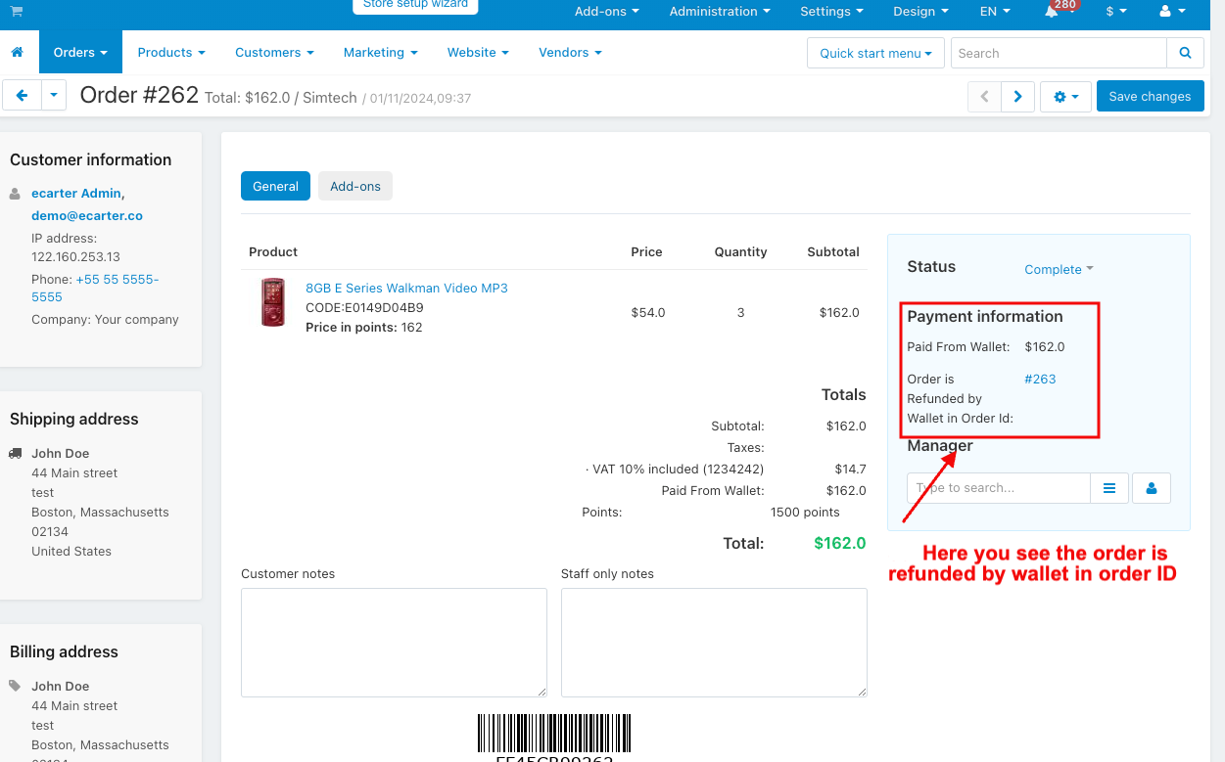Open the notifications bell icon

pyautogui.click(x=1052, y=12)
